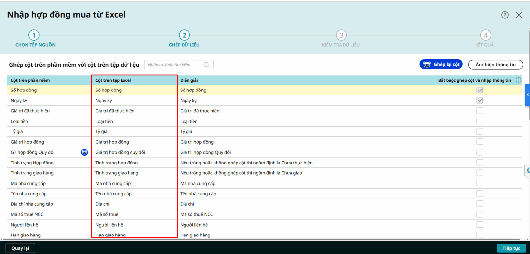Click the Ẩn/ hiện thông tin button
Screen dimensions: 530x254
[x=496, y=65]
